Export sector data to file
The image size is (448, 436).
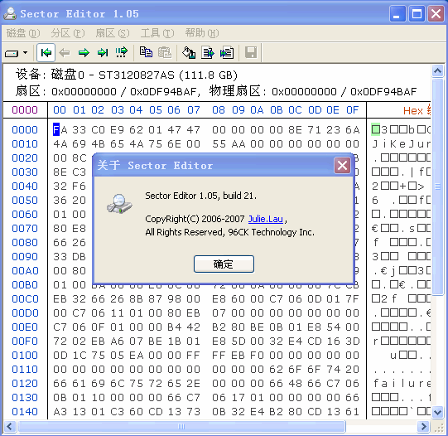pos(208,52)
